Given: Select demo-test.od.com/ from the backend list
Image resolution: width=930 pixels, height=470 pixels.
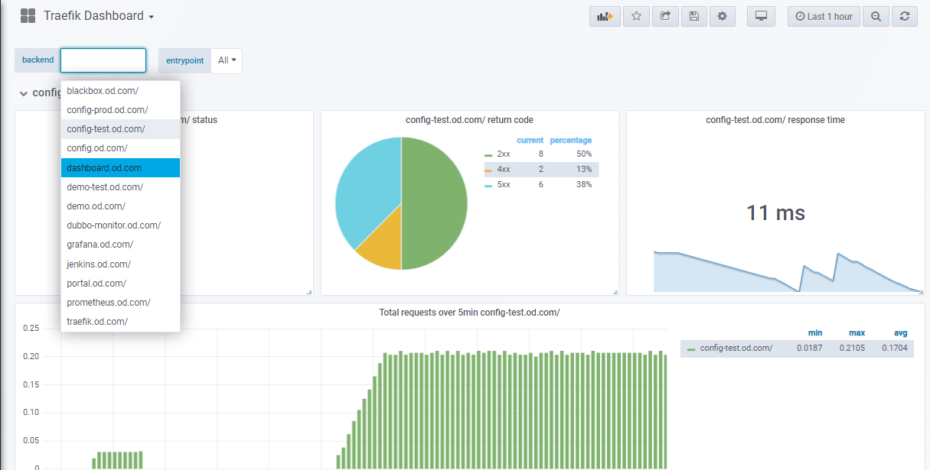Looking at the screenshot, I should pos(120,187).
